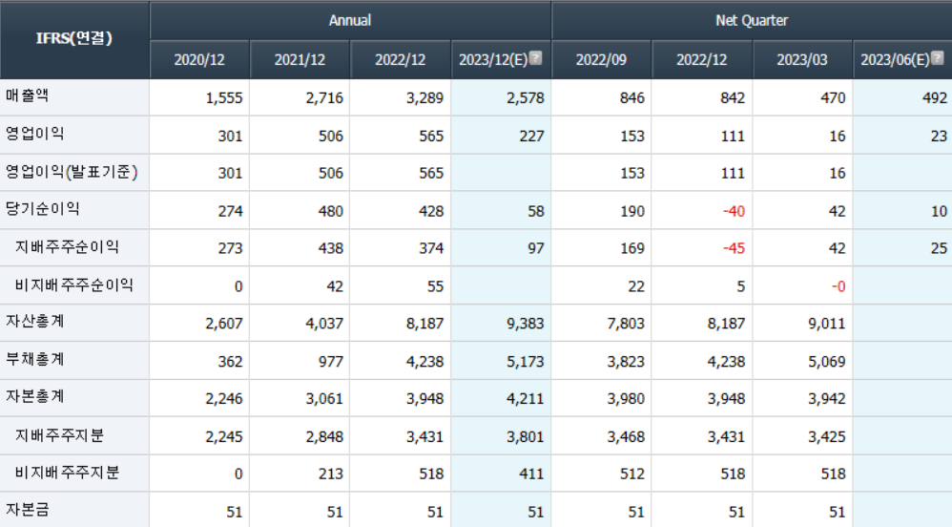Select the Net Quarter header group
Screen dimensions: 952x527
click(x=752, y=20)
